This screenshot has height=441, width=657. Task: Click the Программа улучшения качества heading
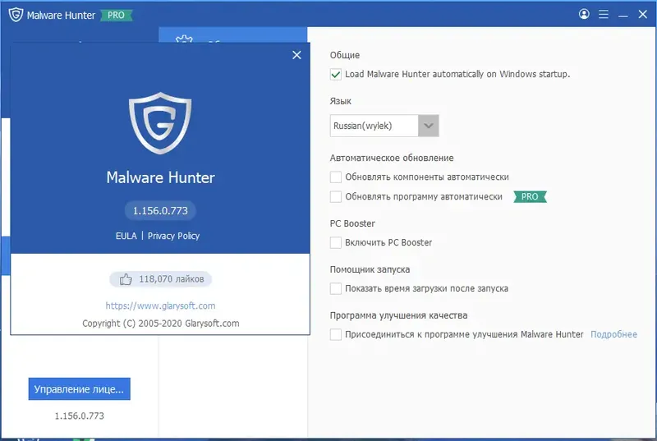pos(398,315)
